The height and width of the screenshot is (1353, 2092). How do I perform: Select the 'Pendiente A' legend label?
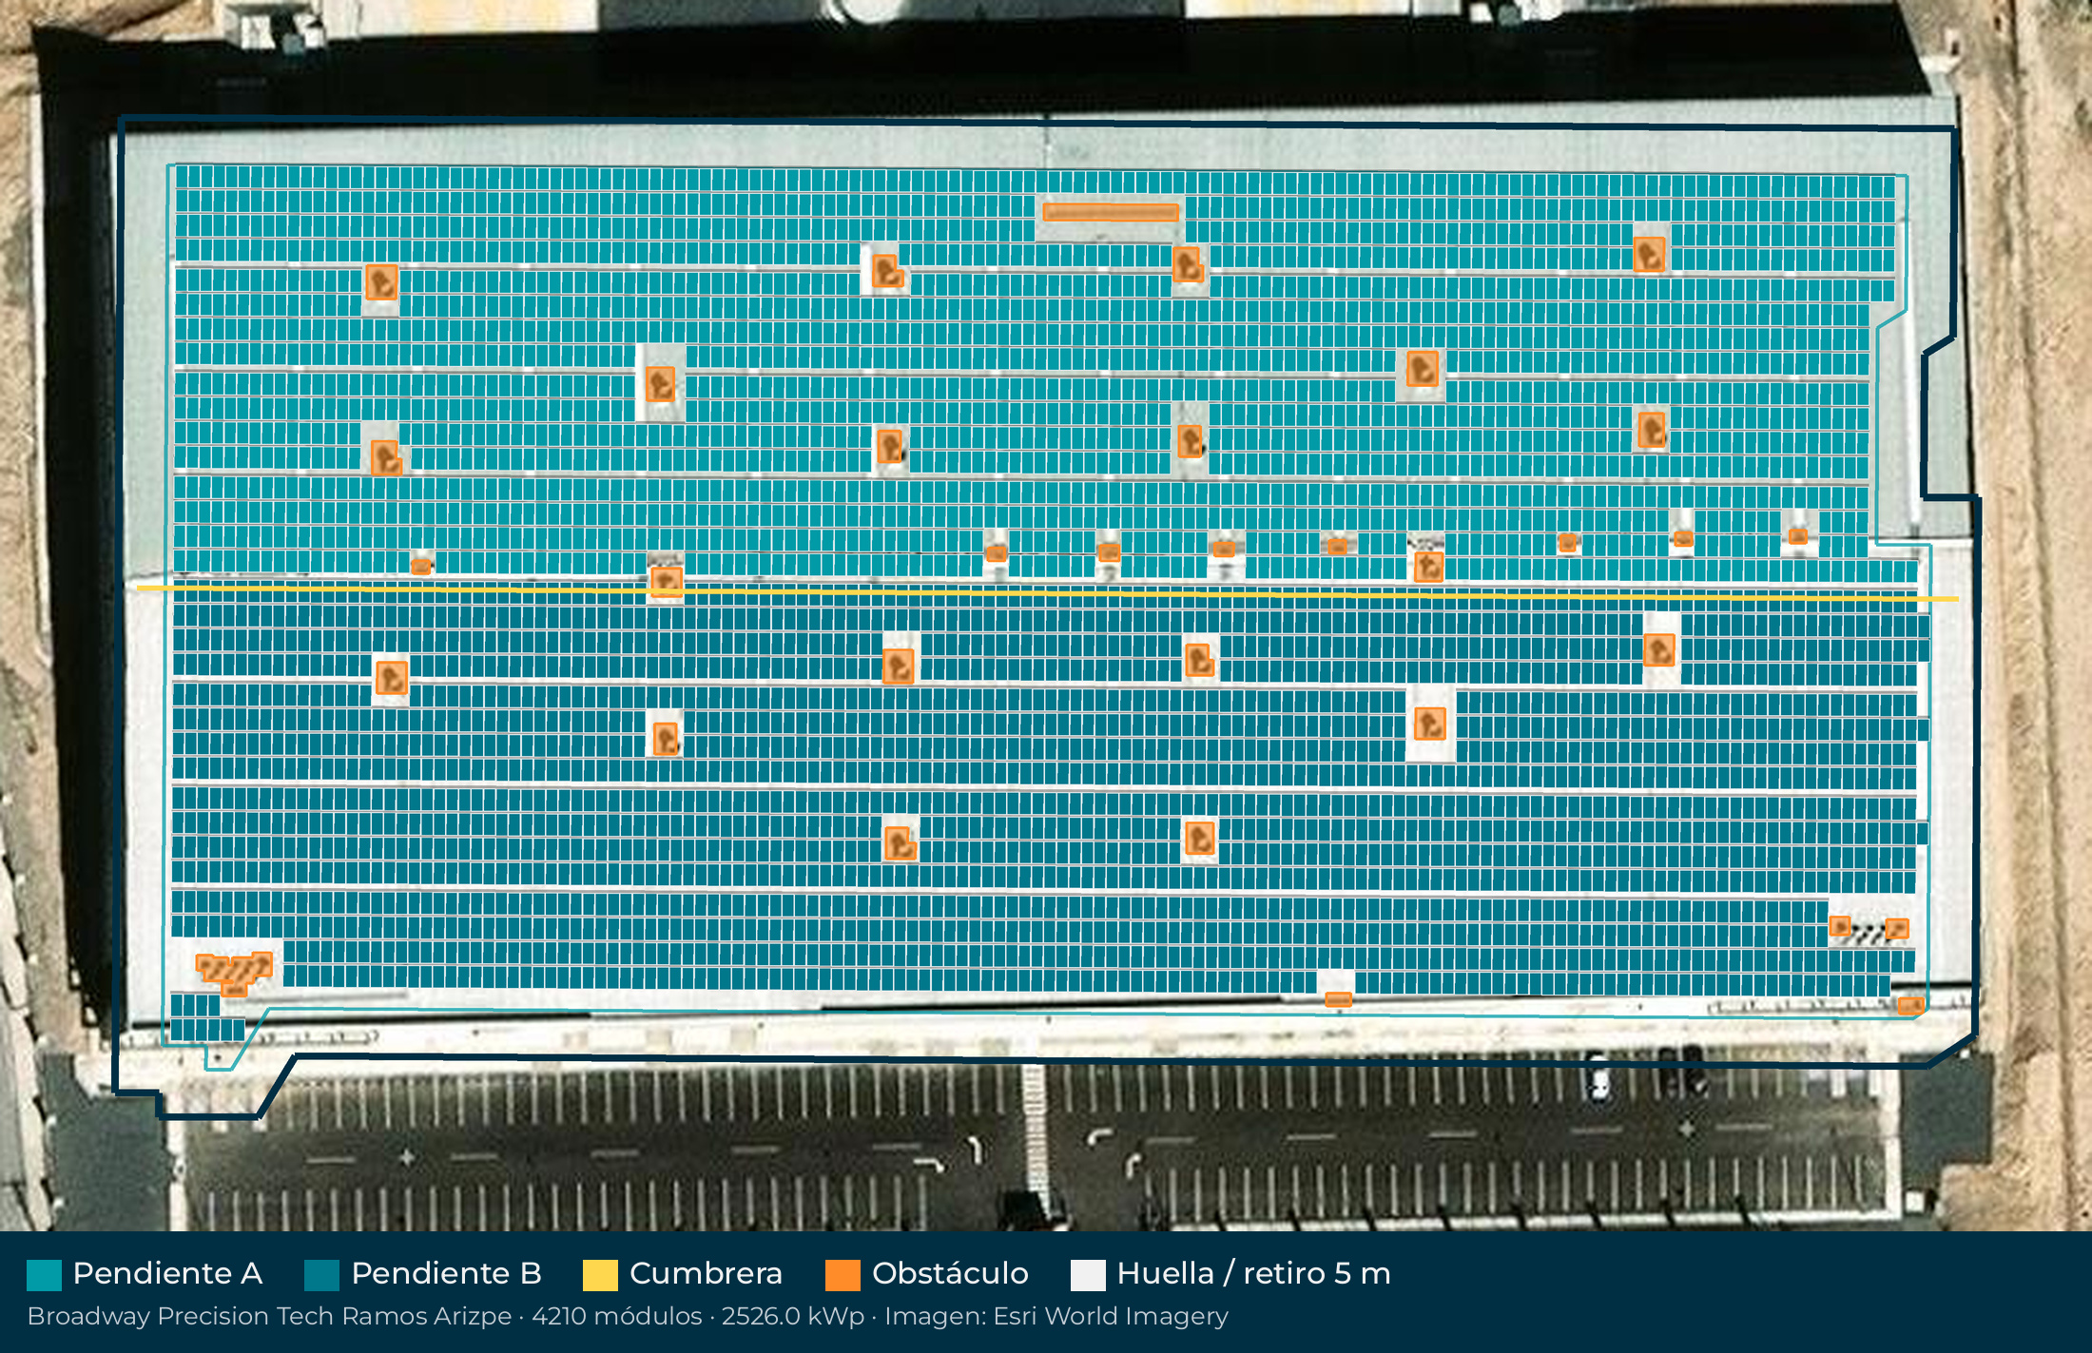(x=167, y=1273)
